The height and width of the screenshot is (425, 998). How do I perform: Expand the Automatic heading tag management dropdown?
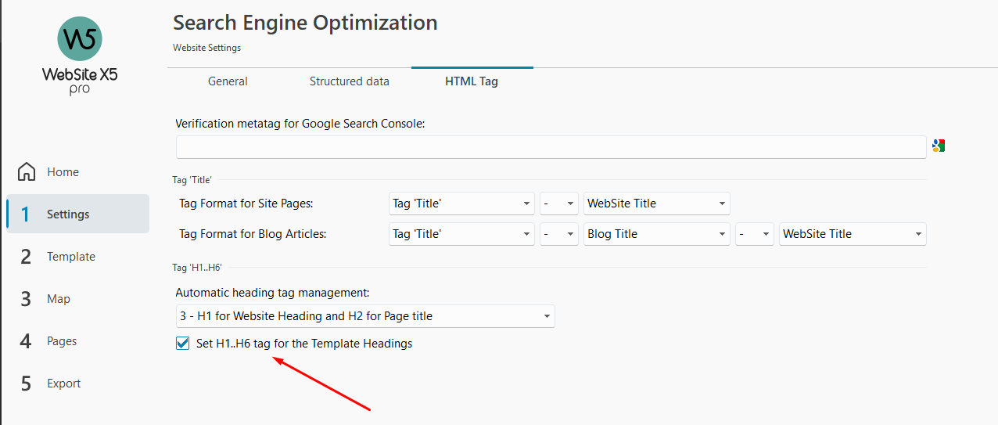pos(365,316)
